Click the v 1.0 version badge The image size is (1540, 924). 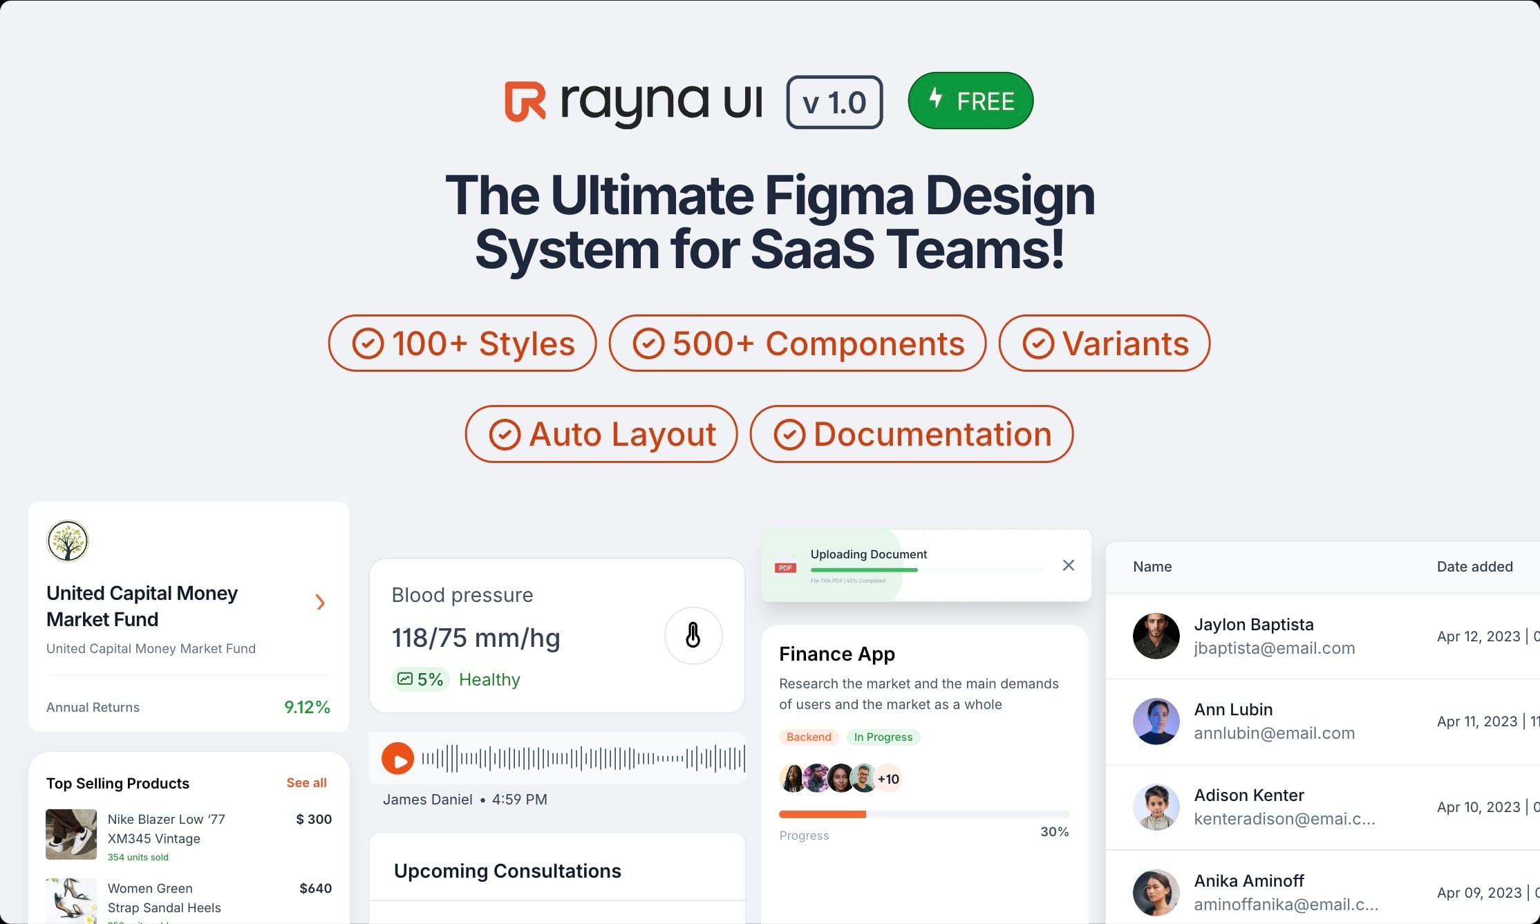coord(834,102)
